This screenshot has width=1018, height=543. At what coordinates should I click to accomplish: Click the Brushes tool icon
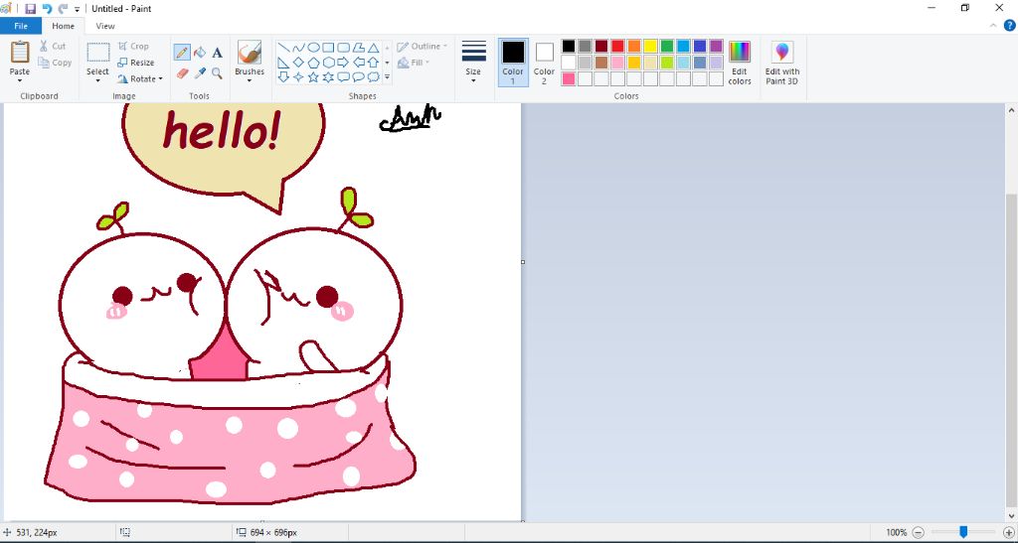coord(250,52)
